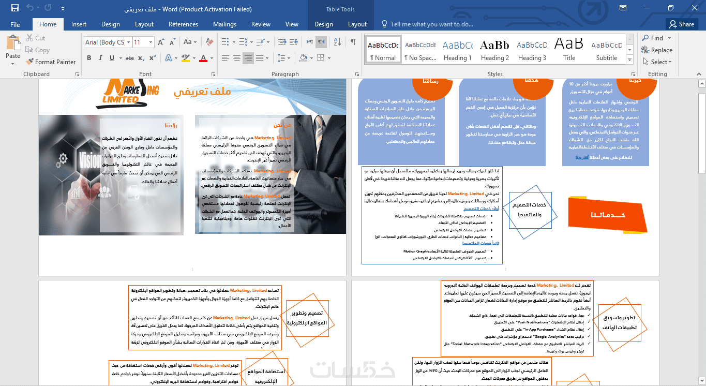706x386 pixels.
Task: Open the Select dropdown in Editing
Action: click(x=657, y=62)
